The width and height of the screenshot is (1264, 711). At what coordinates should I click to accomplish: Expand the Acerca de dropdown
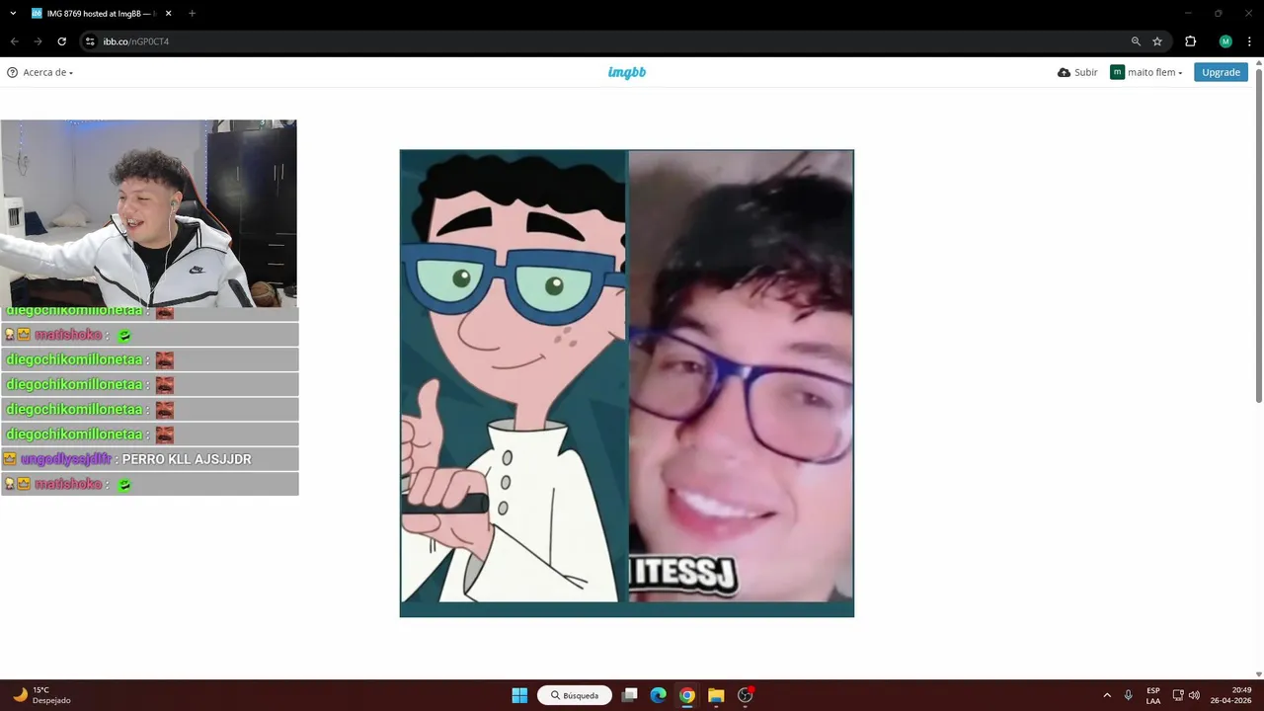tap(39, 72)
